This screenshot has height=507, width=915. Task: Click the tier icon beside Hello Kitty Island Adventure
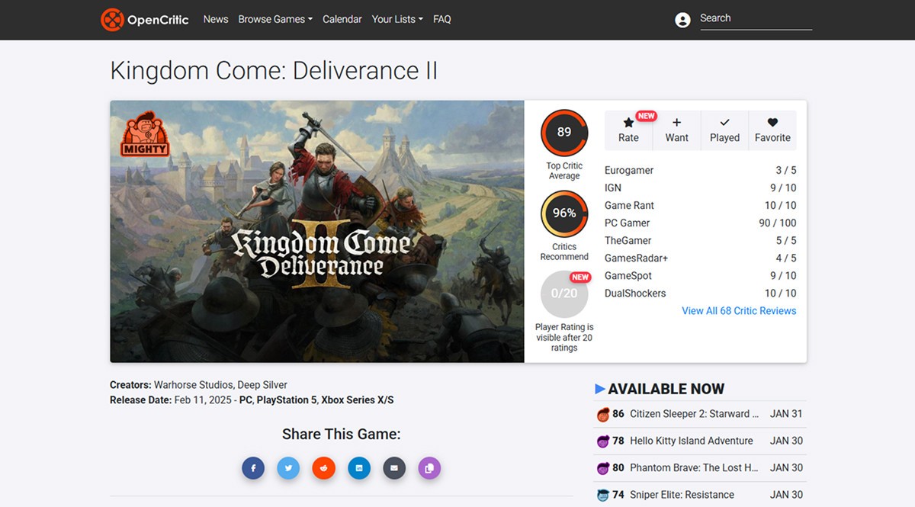point(602,441)
